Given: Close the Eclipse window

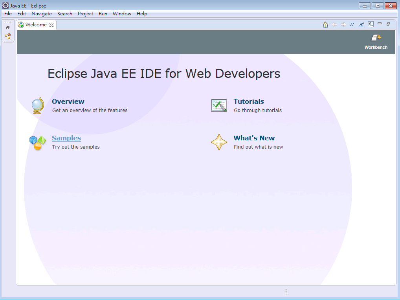Looking at the screenshot, I should click(391, 6).
